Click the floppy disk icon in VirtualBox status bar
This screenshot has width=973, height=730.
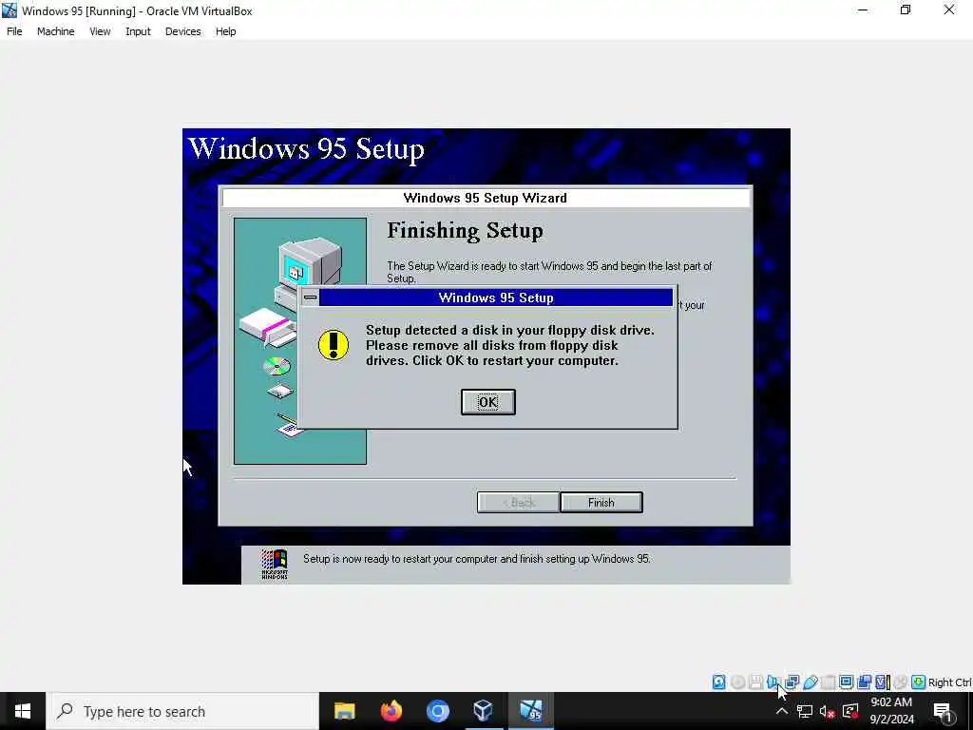click(755, 682)
